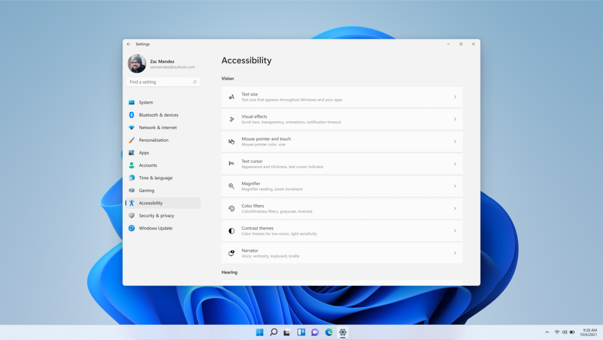The image size is (603, 340).
Task: Open Network & internet category
Action: click(x=163, y=127)
